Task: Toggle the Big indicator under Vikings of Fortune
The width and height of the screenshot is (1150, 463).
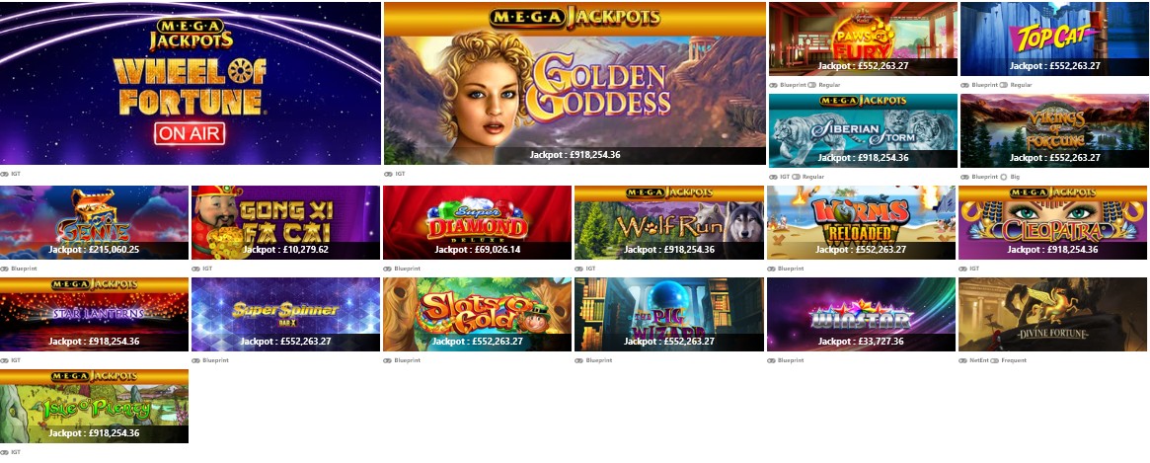Action: 1003,177
